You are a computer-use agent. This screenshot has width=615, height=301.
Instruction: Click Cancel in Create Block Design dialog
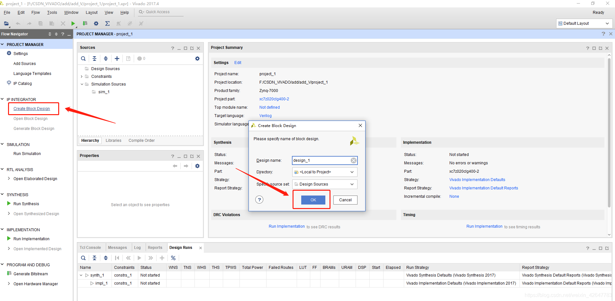(x=345, y=200)
